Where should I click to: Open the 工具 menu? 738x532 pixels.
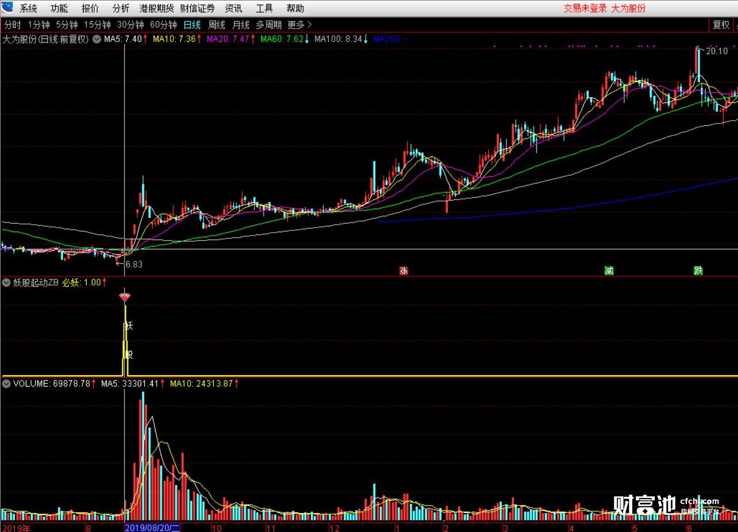coord(264,9)
